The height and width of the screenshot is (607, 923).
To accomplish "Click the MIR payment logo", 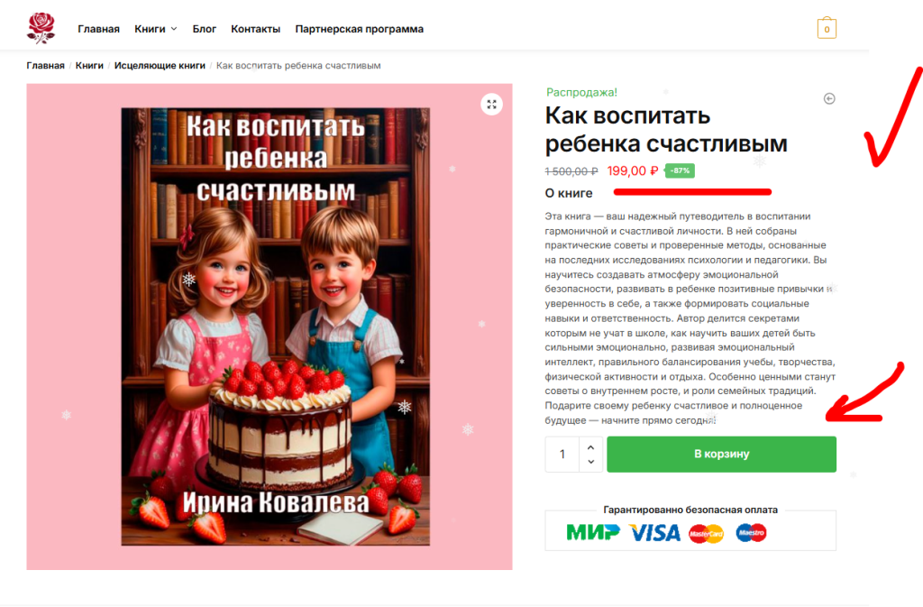I will point(593,532).
